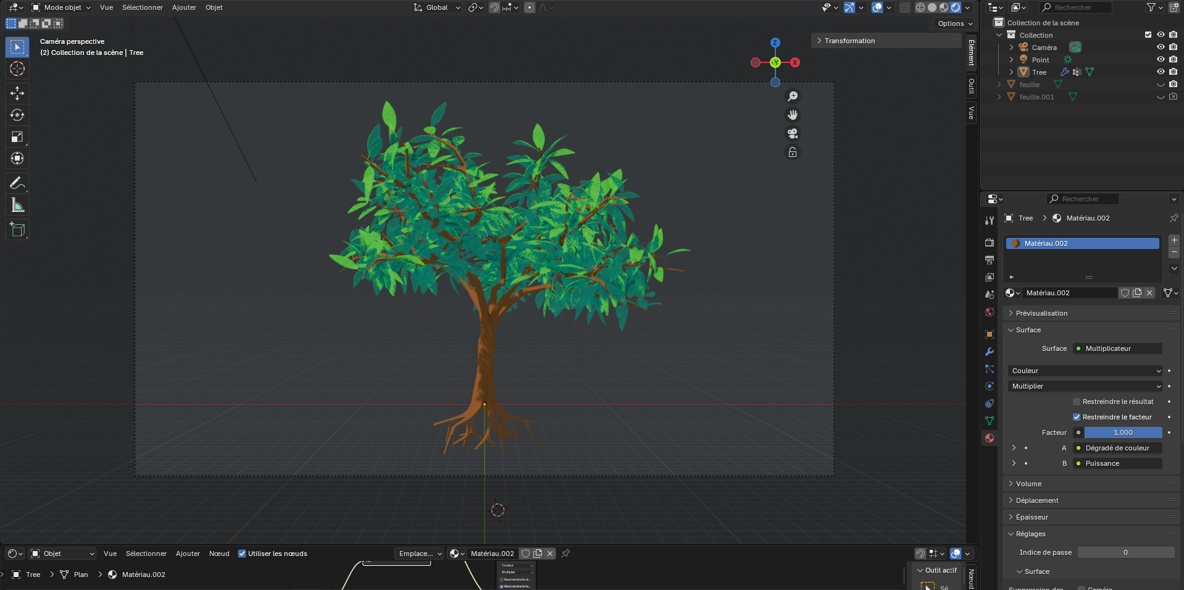Select the Scale tool
The height and width of the screenshot is (590, 1184).
click(17, 137)
